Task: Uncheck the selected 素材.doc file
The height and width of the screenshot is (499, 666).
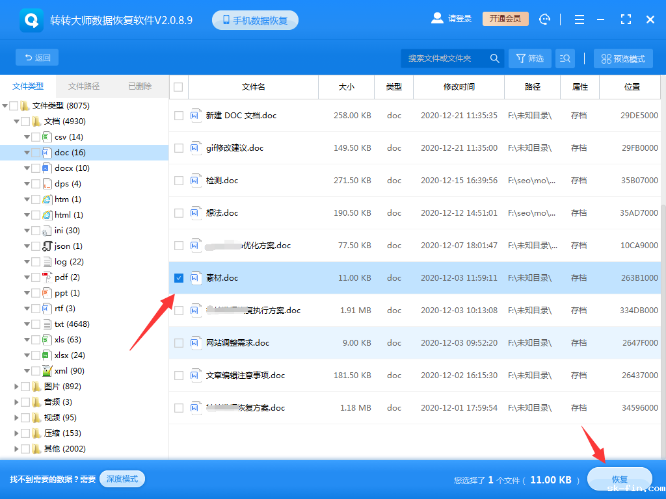Action: (178, 278)
